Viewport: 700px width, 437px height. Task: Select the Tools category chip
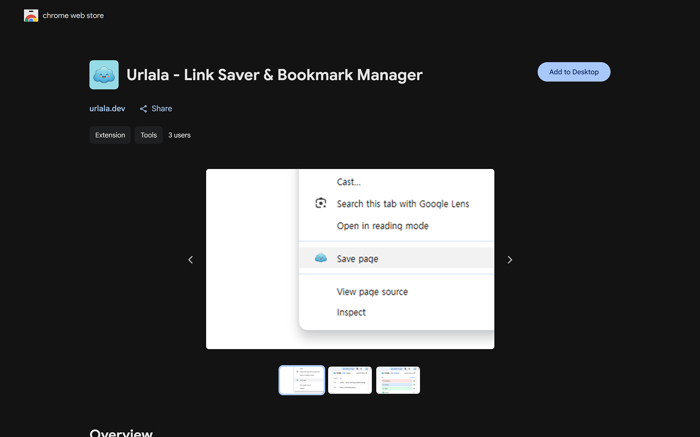[x=149, y=135]
